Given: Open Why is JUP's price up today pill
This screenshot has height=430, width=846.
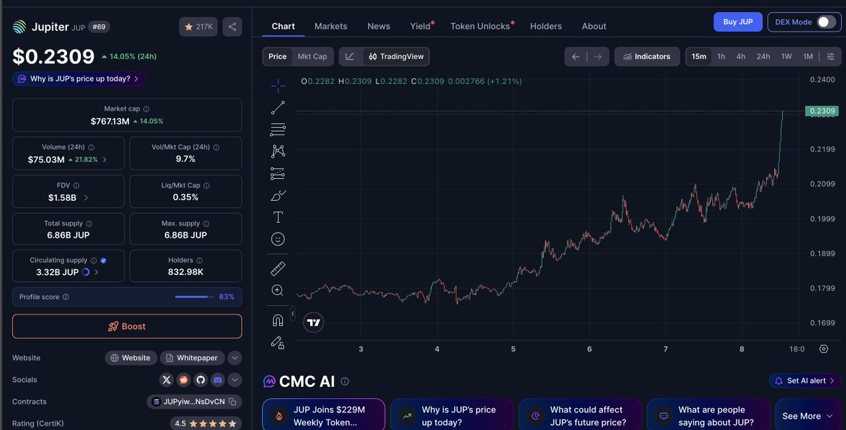Looking at the screenshot, I should [x=79, y=79].
